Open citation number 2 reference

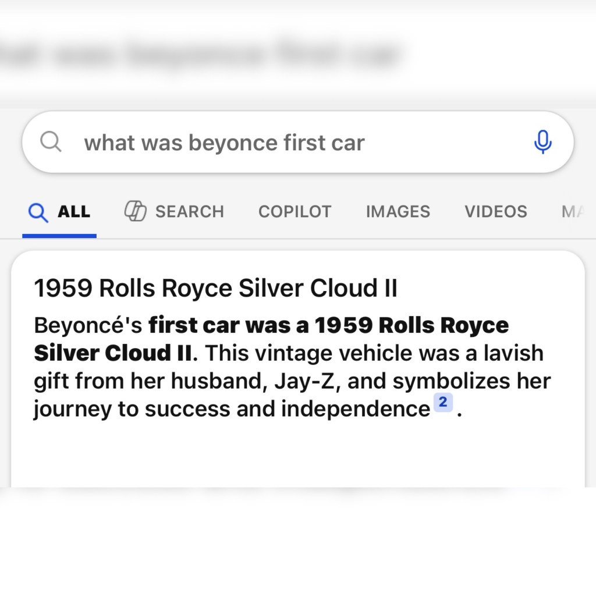[443, 402]
